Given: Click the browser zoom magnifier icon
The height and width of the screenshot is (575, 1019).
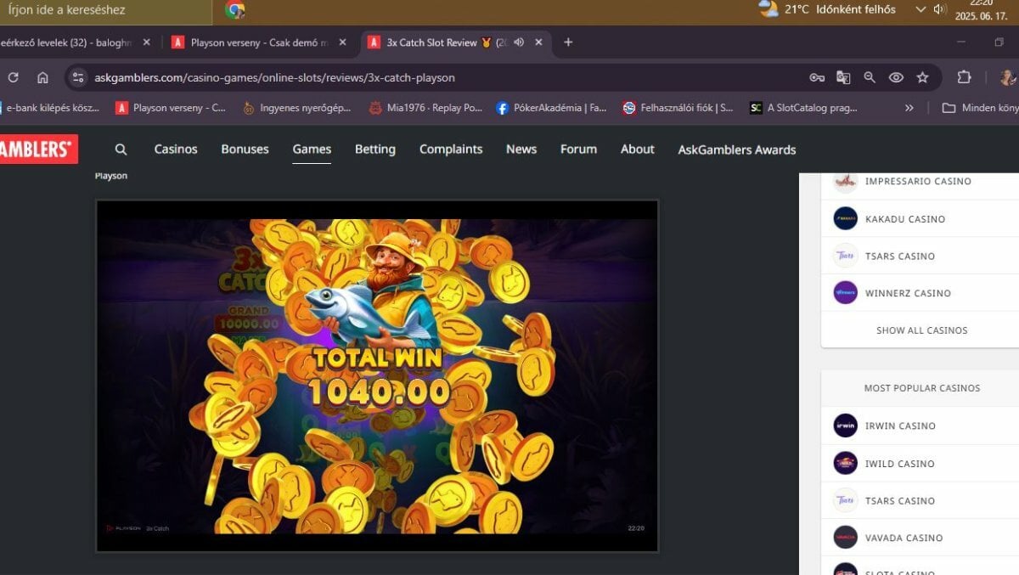Looking at the screenshot, I should pos(870,77).
